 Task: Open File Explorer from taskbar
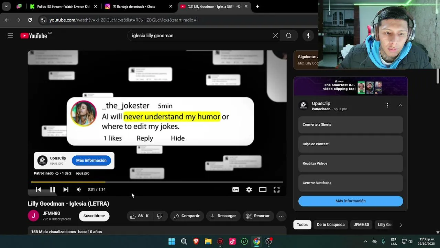[208, 241]
